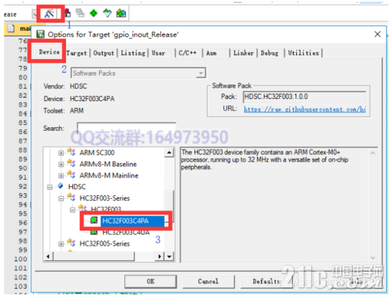Viewport: 389px width, 295px height.
Task: Switch to the C/C++ tab
Action: click(187, 53)
